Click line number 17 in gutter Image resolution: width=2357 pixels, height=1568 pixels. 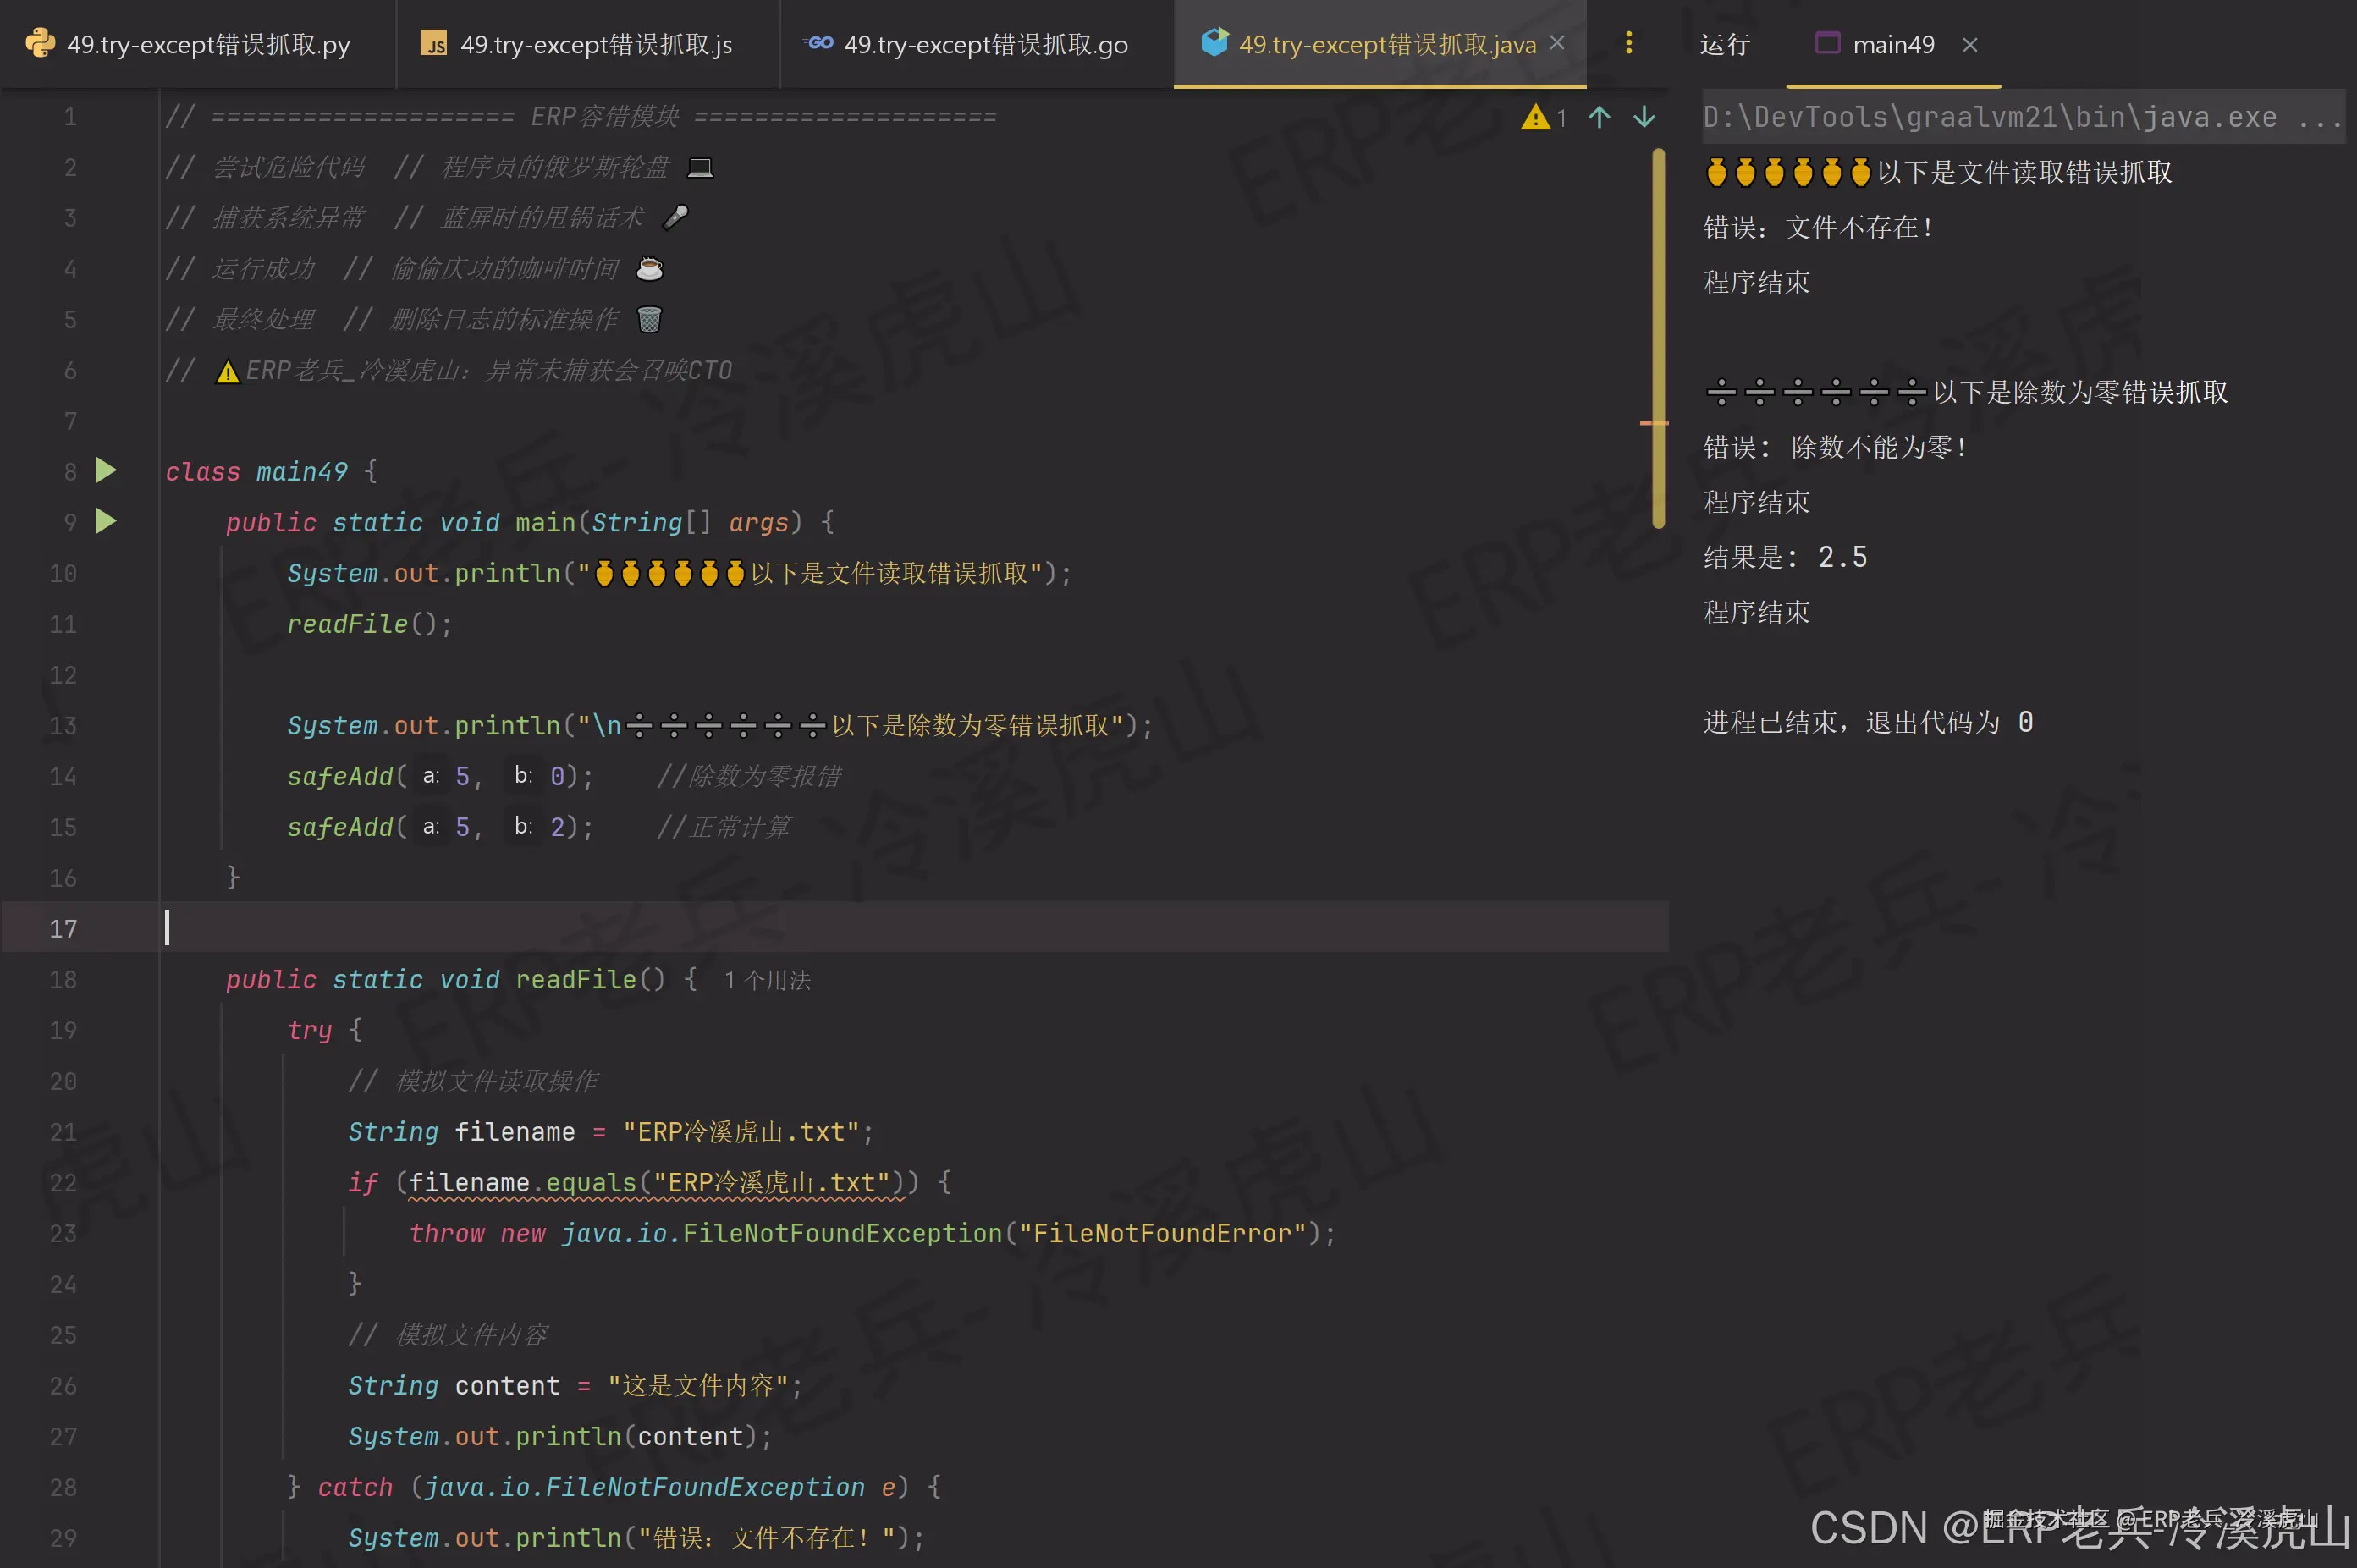(63, 929)
